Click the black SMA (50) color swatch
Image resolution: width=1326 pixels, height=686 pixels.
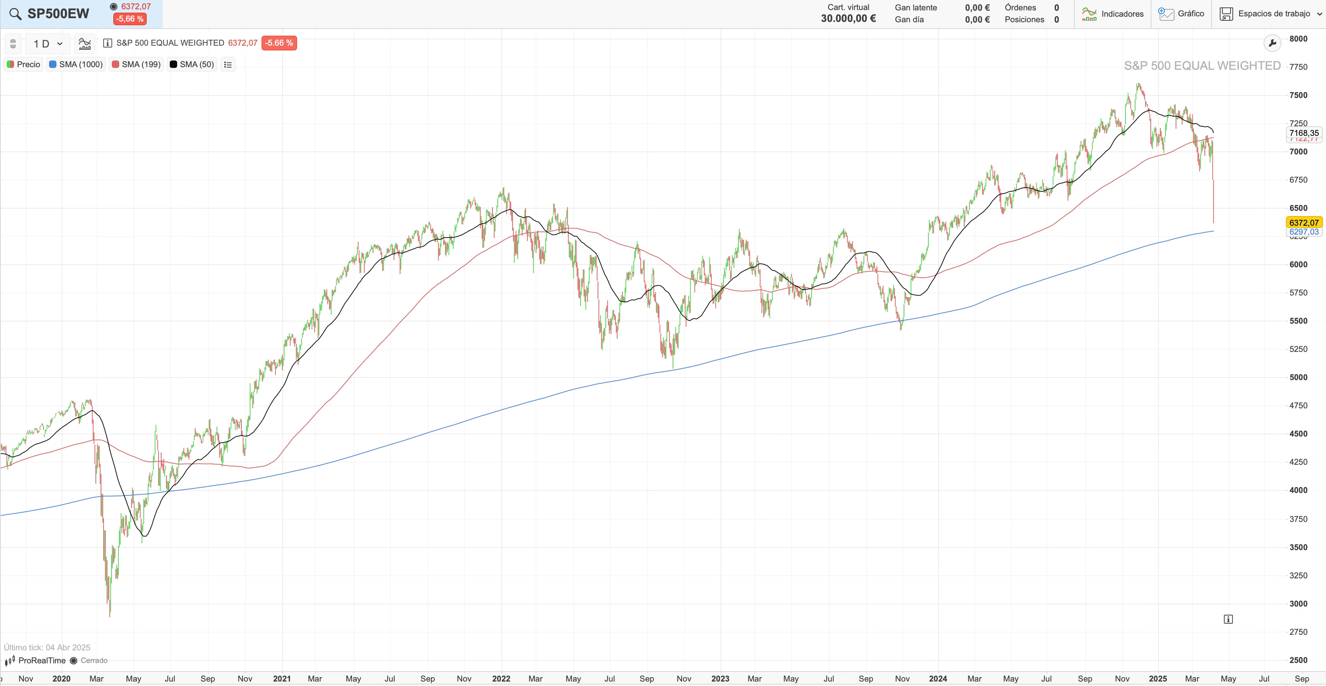[x=173, y=64]
